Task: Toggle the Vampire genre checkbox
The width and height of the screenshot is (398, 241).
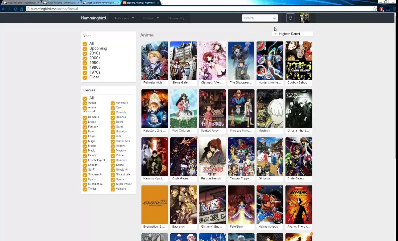Action: [113, 189]
